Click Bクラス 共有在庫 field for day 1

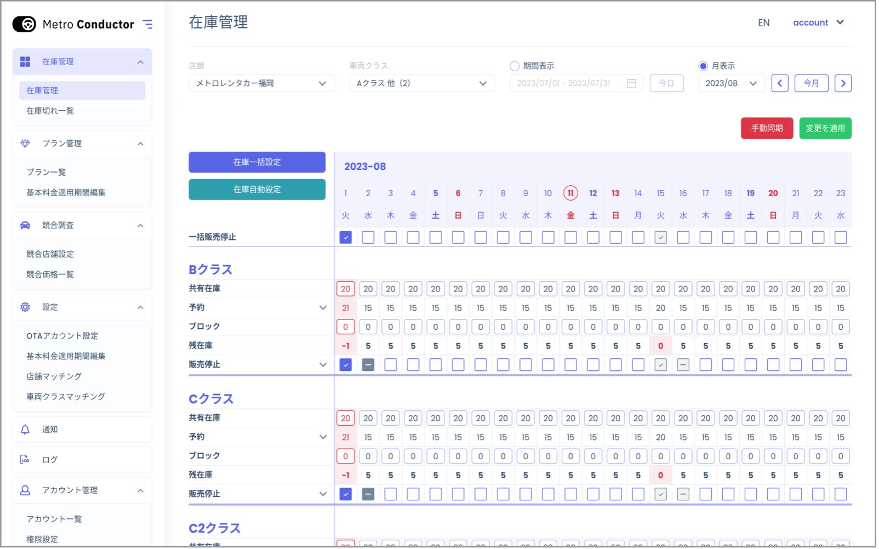coord(346,290)
